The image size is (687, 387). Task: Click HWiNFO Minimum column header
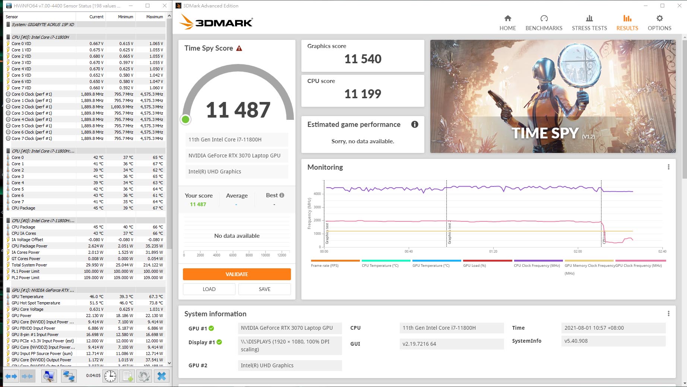(x=121, y=17)
